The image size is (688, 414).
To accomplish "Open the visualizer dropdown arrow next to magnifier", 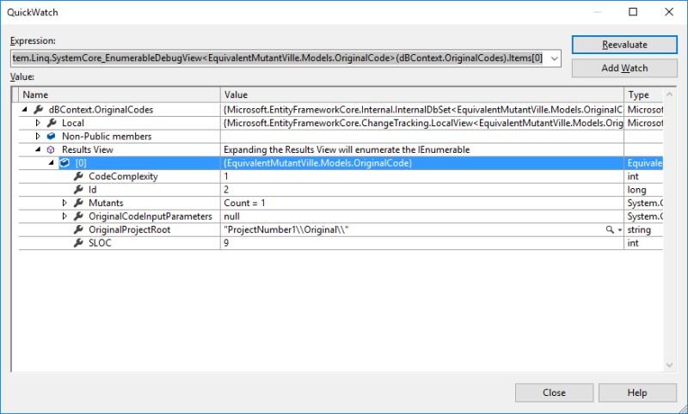I will click(619, 230).
